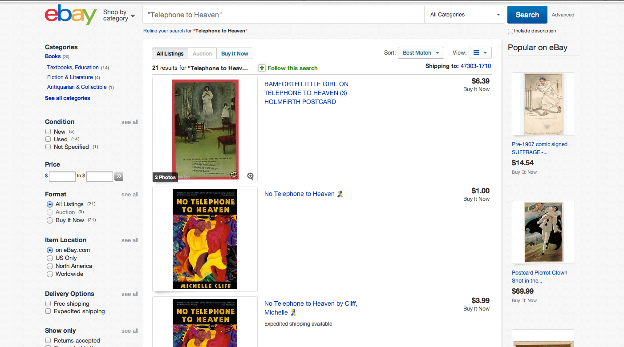
Task: Expand Show only filter via see all
Action: [130, 331]
